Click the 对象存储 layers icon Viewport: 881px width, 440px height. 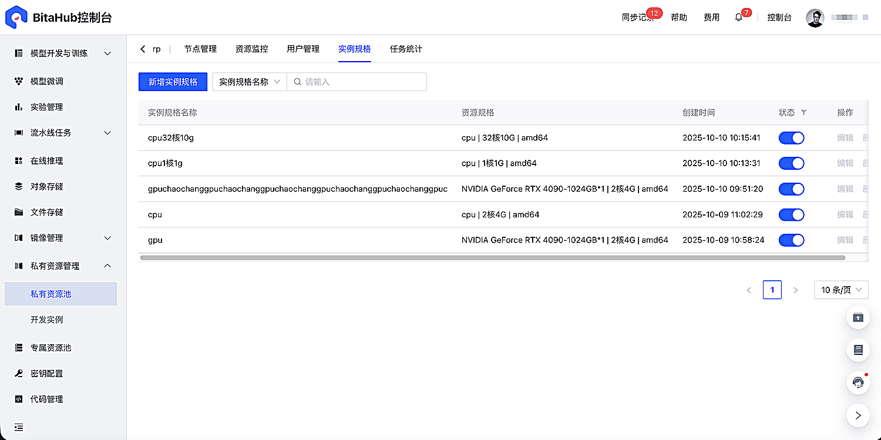pyautogui.click(x=19, y=187)
